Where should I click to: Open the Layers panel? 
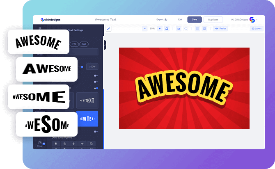(x=256, y=29)
